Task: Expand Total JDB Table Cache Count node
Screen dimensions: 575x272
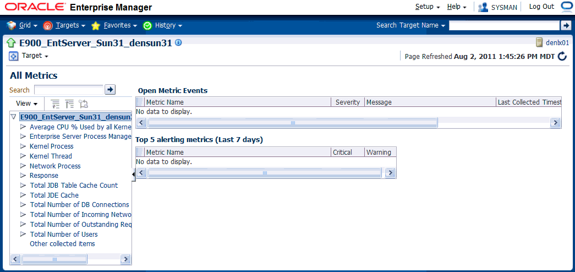Action: 23,185
